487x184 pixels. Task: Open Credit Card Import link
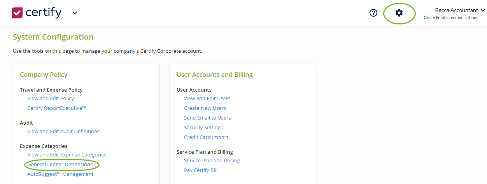click(x=206, y=137)
